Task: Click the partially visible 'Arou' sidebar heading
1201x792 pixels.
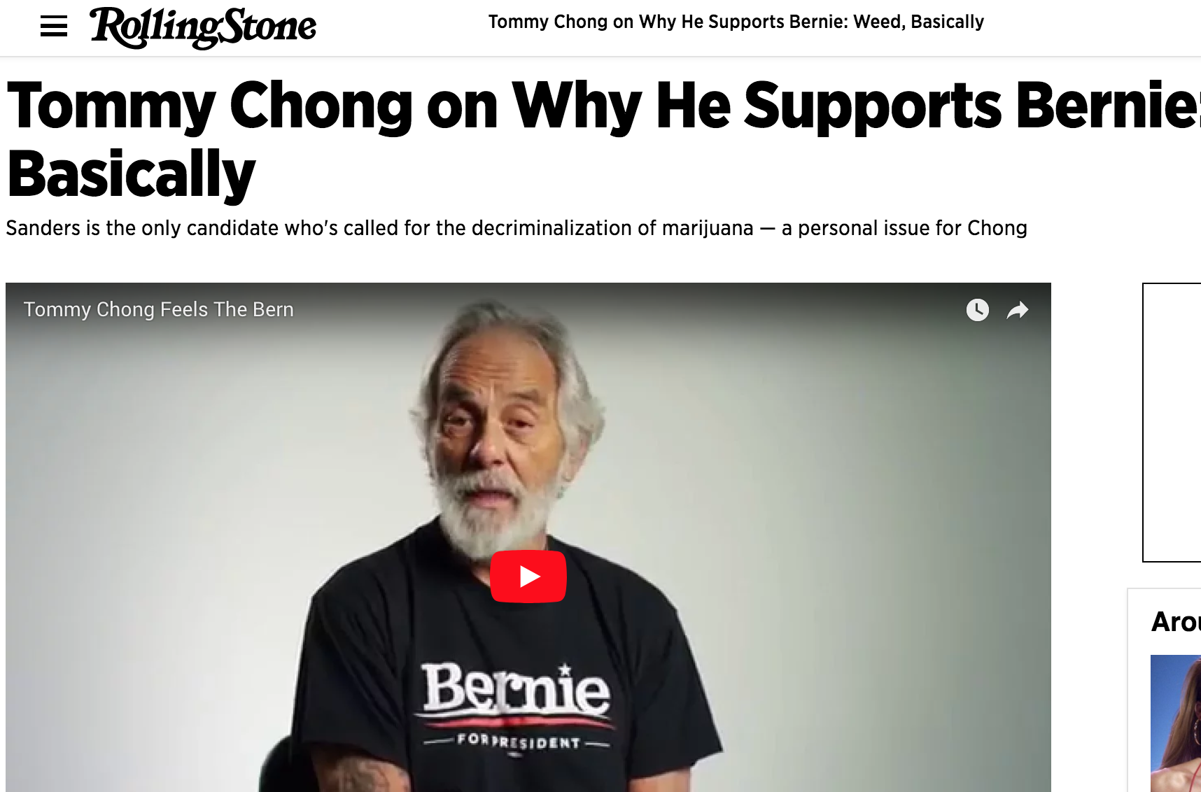Action: coord(1177,621)
